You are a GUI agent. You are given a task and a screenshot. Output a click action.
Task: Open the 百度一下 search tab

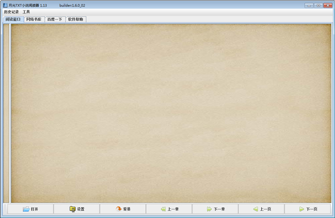(55, 20)
